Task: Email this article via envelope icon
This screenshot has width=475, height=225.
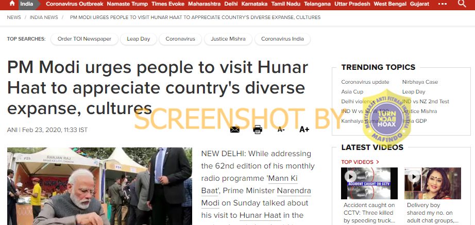Action: tap(235, 129)
